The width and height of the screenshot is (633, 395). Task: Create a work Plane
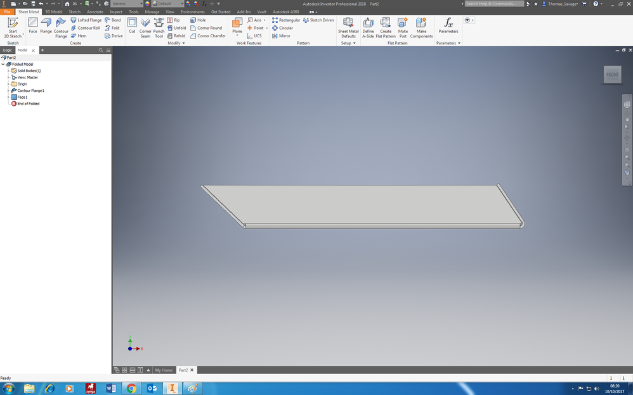(237, 26)
